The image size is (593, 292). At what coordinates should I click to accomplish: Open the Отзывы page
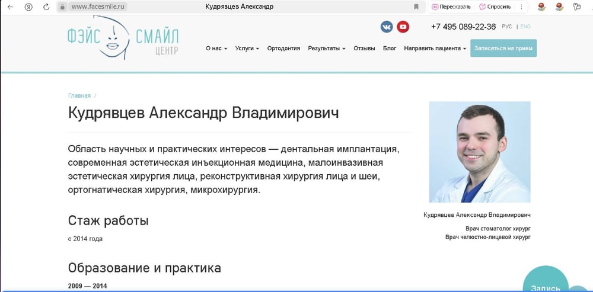(364, 49)
